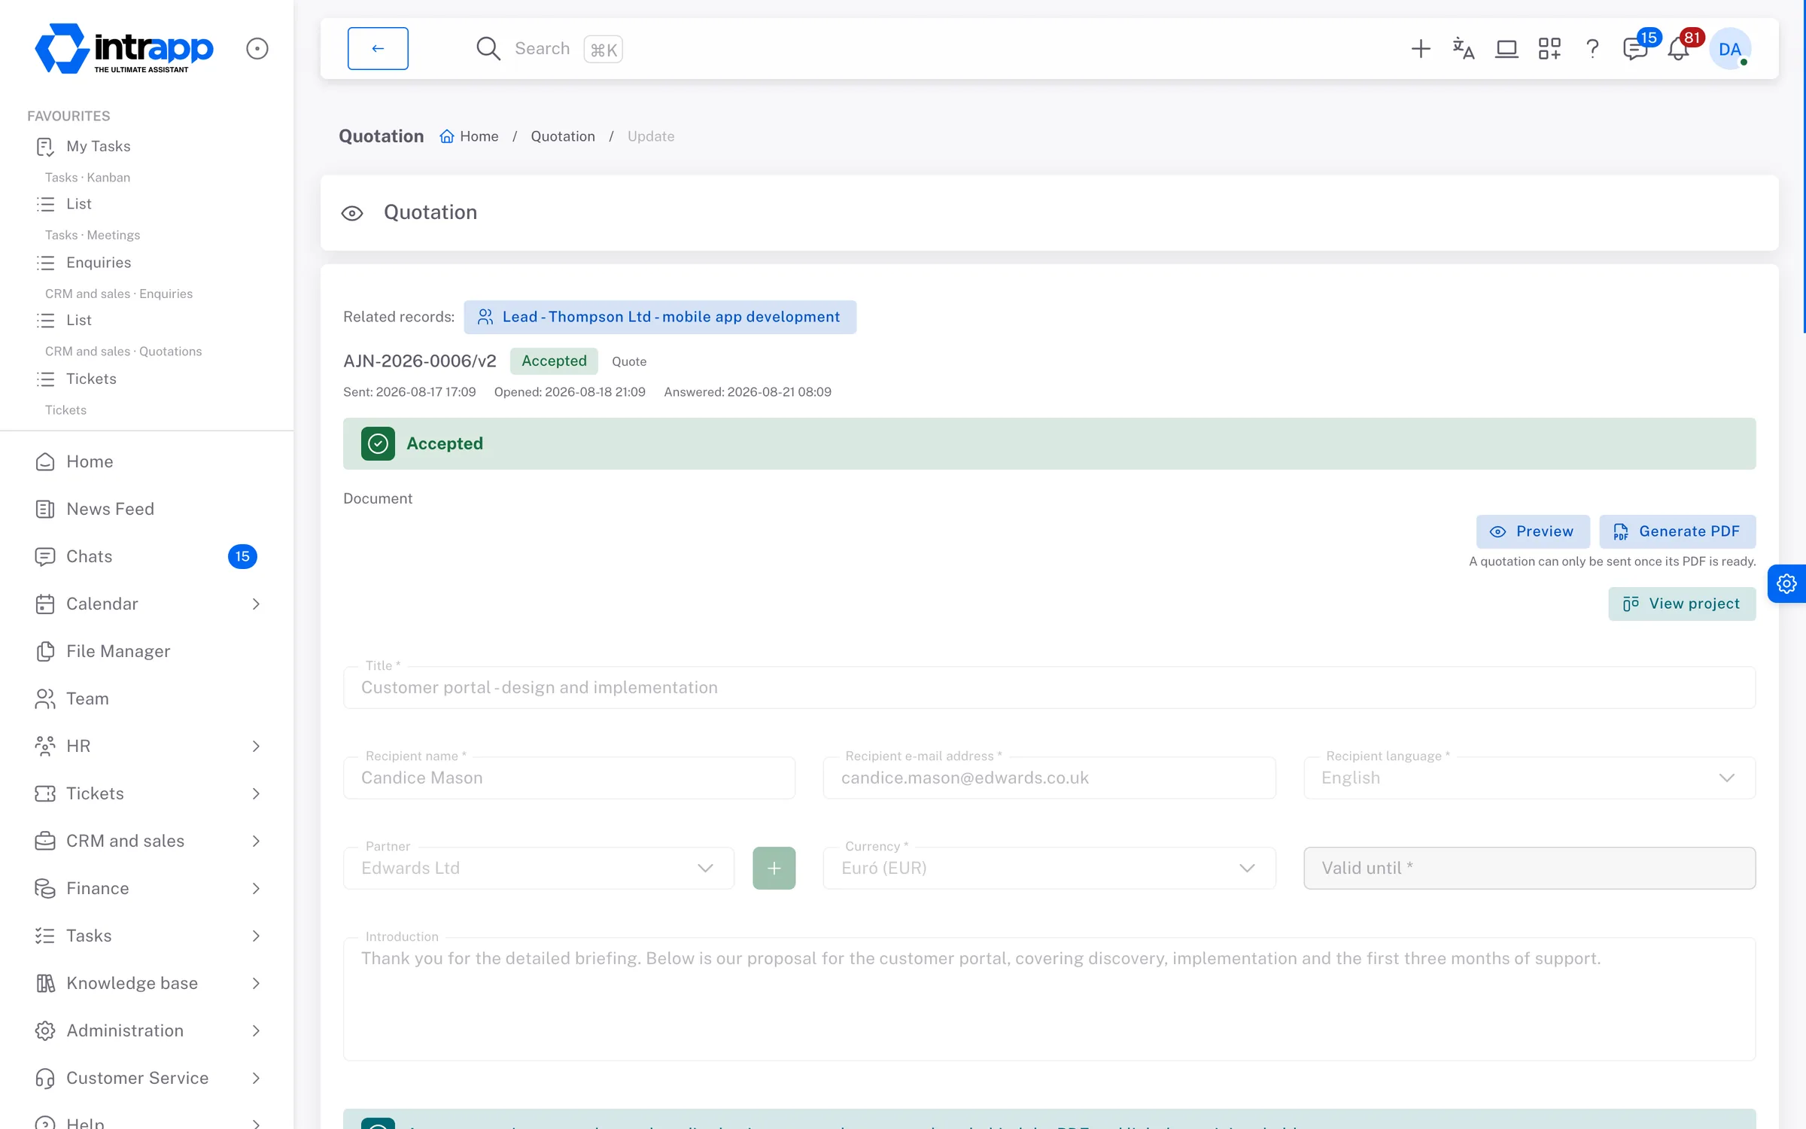Open Tickets favourite in Favourites list
The width and height of the screenshot is (1806, 1129).
click(91, 379)
